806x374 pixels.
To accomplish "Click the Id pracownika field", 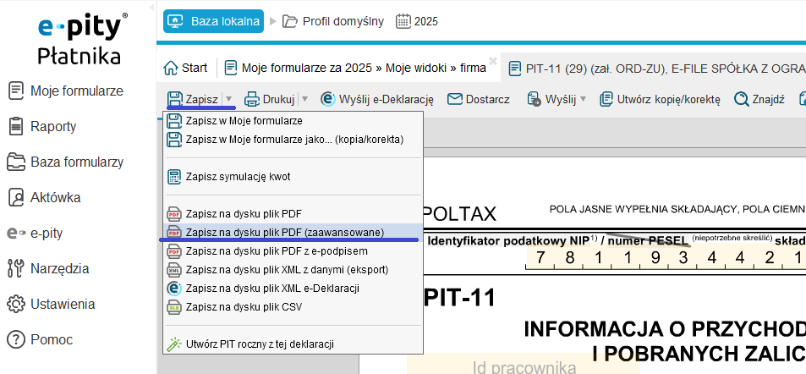I will click(x=524, y=366).
